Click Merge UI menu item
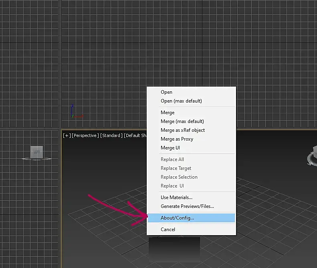This screenshot has width=317, height=268. pos(191,148)
